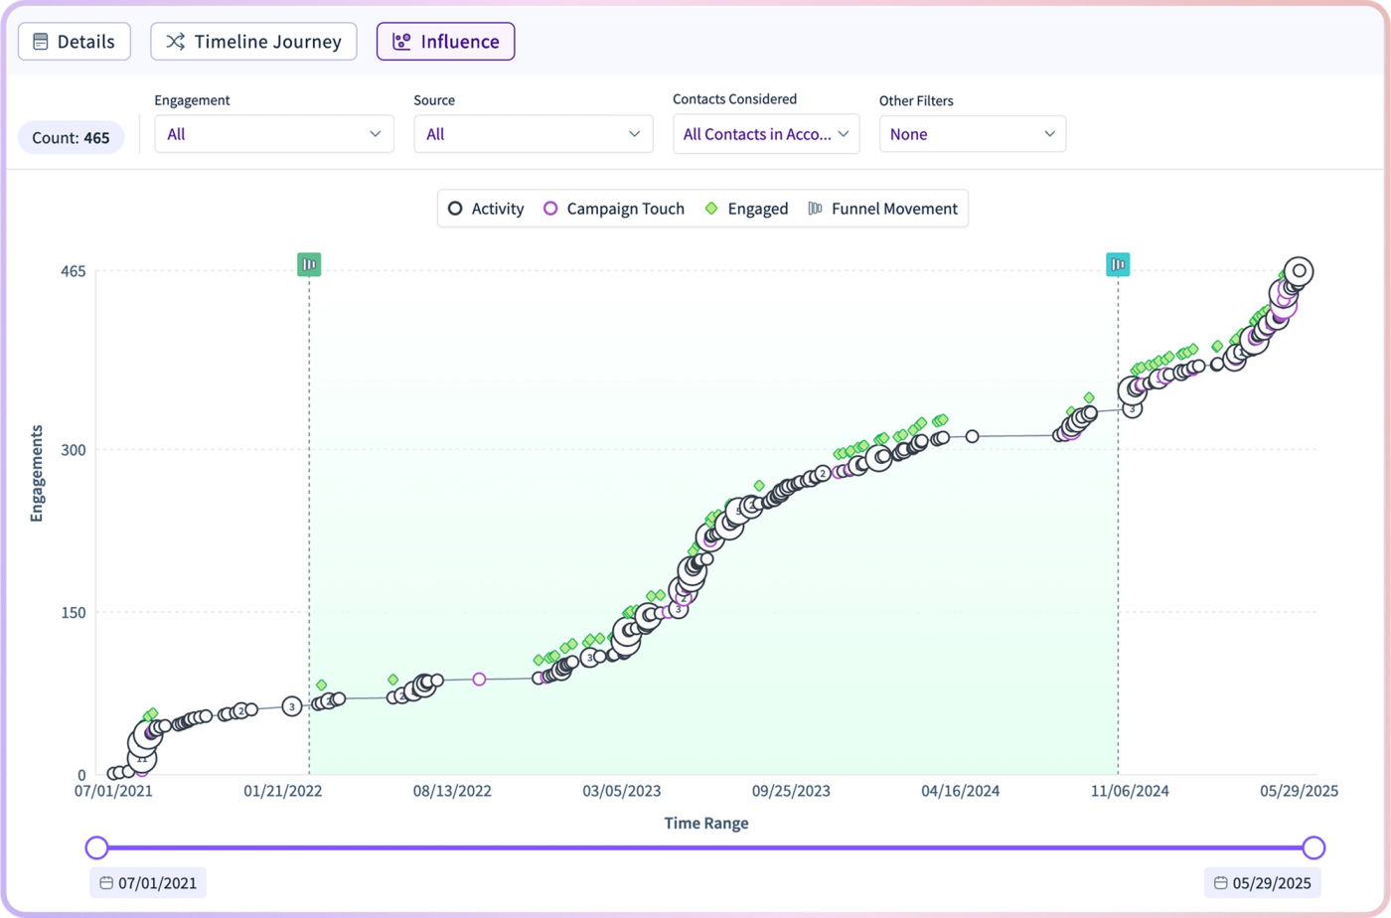Click the calendar icon beside 07/01/2021
Viewport: 1391px width, 918px height.
pyautogui.click(x=106, y=883)
